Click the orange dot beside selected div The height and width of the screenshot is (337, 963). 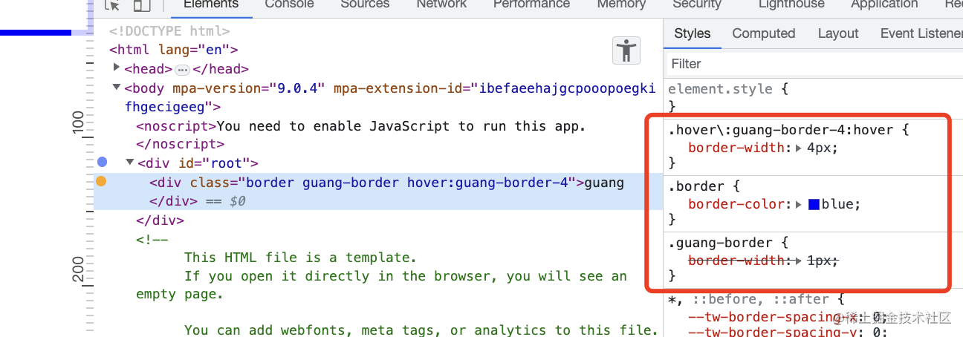click(102, 181)
